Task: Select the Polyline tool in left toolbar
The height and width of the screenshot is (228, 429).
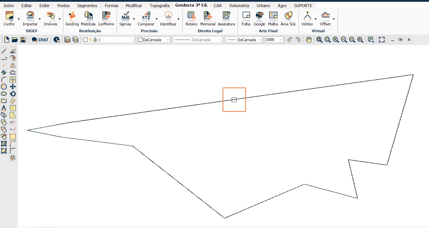Action: coord(4,58)
